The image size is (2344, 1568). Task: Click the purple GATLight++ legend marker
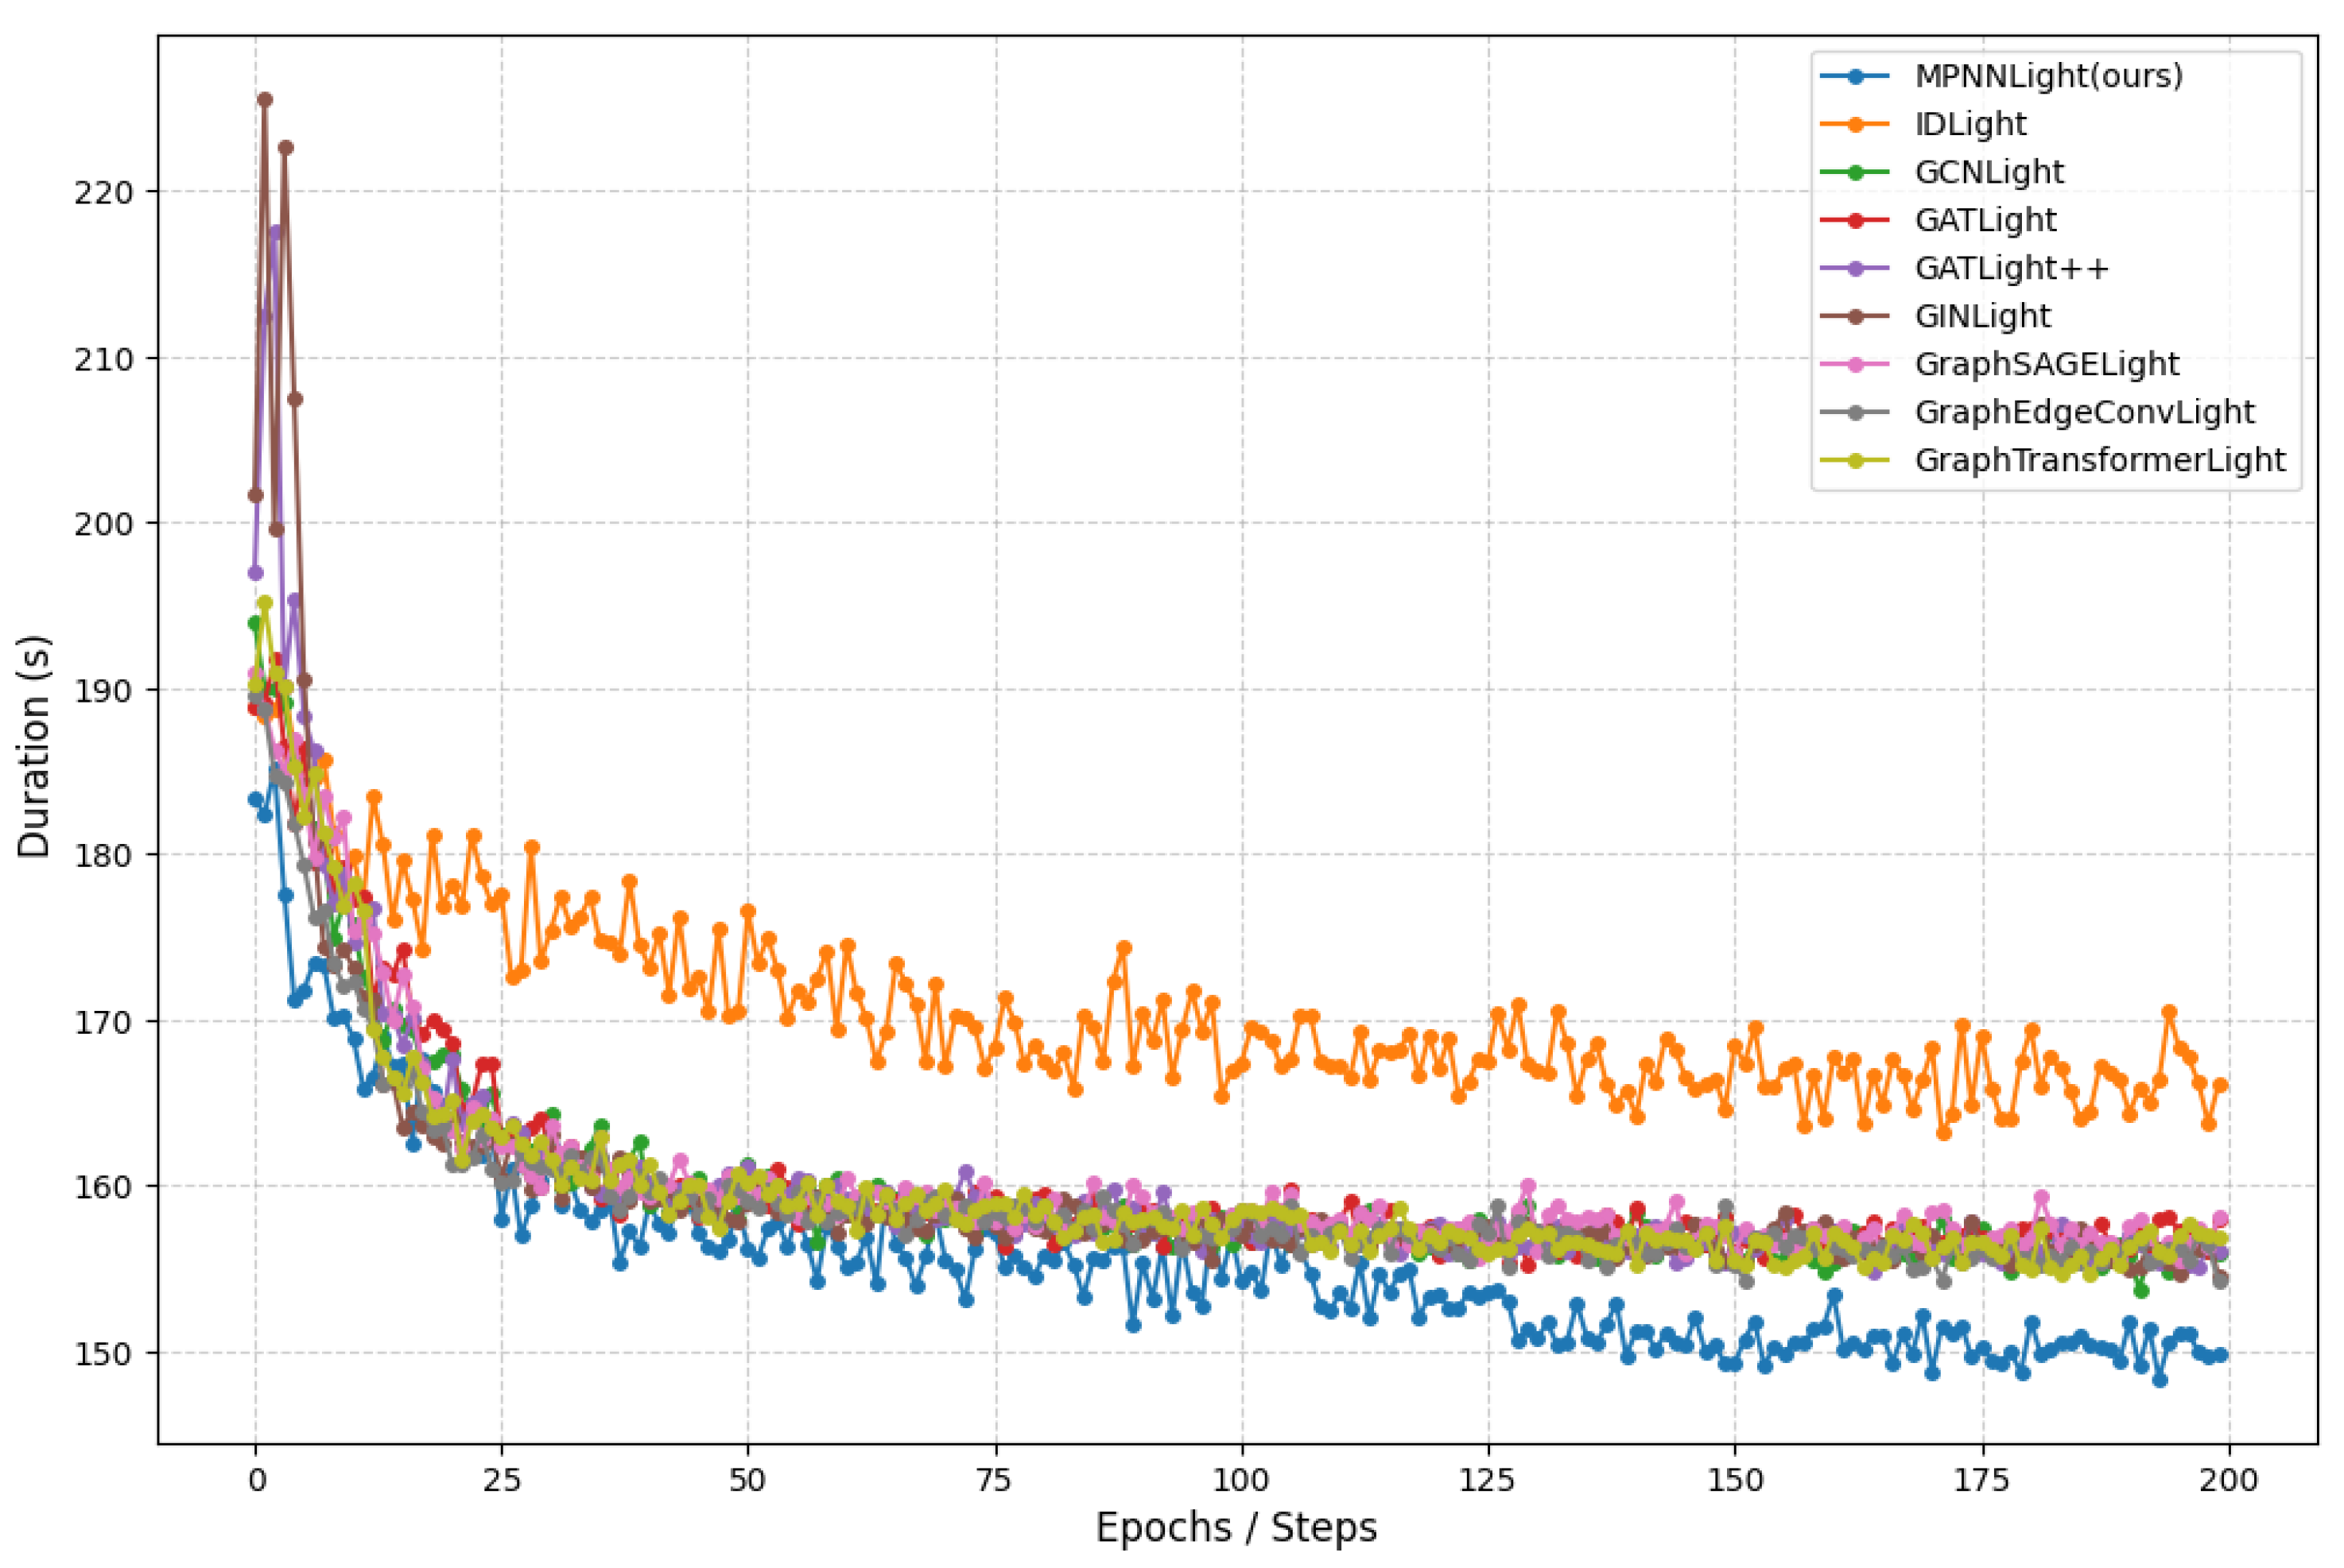pyautogui.click(x=1856, y=268)
